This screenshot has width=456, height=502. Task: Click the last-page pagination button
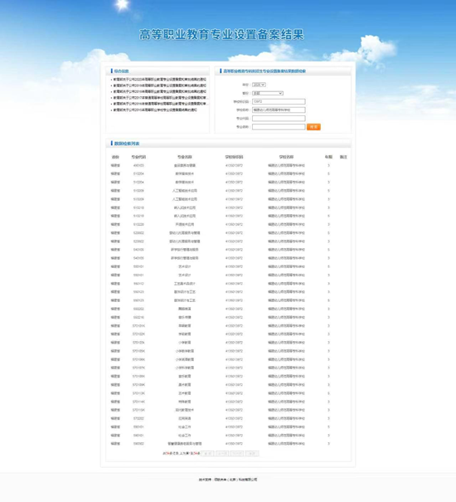(x=252, y=453)
